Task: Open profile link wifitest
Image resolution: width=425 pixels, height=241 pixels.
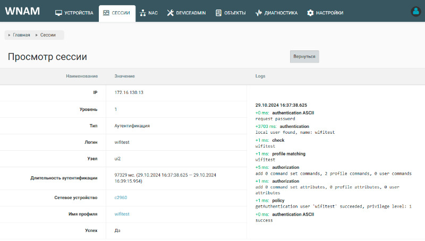Action: [122, 214]
